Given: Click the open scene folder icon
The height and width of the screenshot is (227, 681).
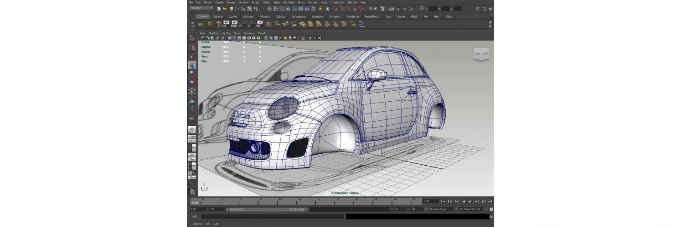Looking at the screenshot, I should click(225, 8).
